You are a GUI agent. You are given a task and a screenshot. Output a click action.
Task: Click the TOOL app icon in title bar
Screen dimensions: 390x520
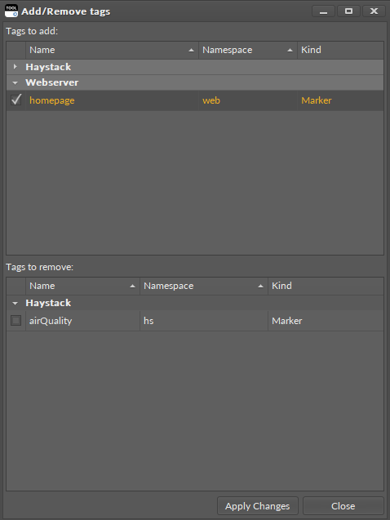click(11, 11)
